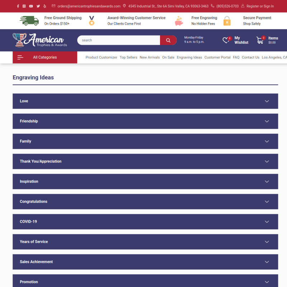287x287 pixels.
Task: Open the All Categories menu
Action: pyautogui.click(x=45, y=57)
